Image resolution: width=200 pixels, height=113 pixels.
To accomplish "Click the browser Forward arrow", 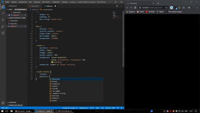I will (131, 8).
